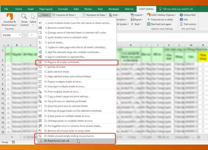Click the Vision Control magnifier icon

pos(24,17)
